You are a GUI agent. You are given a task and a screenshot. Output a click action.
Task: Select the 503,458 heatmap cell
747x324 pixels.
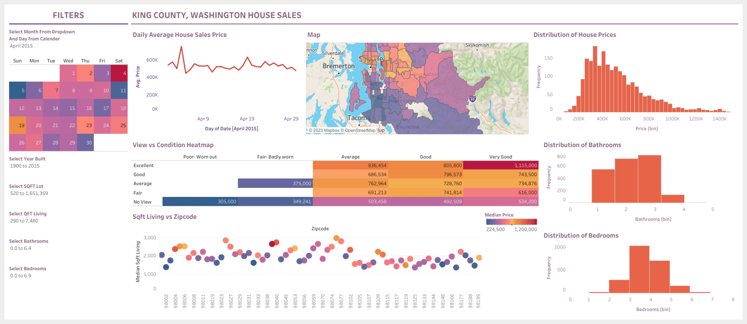point(350,201)
